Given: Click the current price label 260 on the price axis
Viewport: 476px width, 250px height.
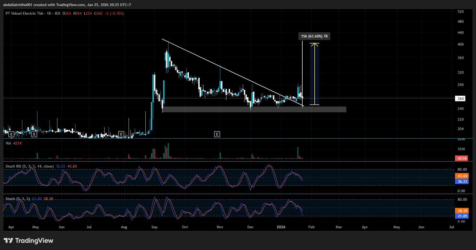Looking at the screenshot, I should (x=461, y=99).
